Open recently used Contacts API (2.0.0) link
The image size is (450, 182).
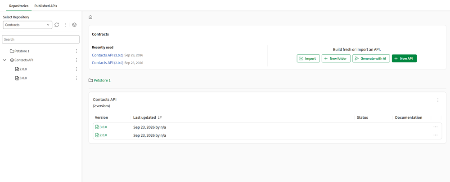click(108, 63)
